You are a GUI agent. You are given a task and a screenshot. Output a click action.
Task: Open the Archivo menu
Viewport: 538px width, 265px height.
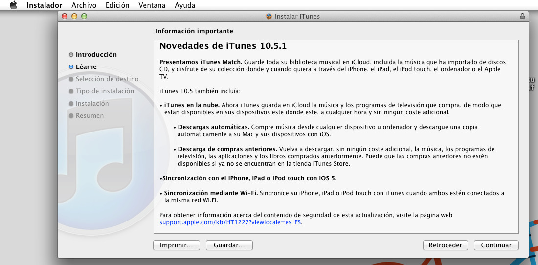84,5
